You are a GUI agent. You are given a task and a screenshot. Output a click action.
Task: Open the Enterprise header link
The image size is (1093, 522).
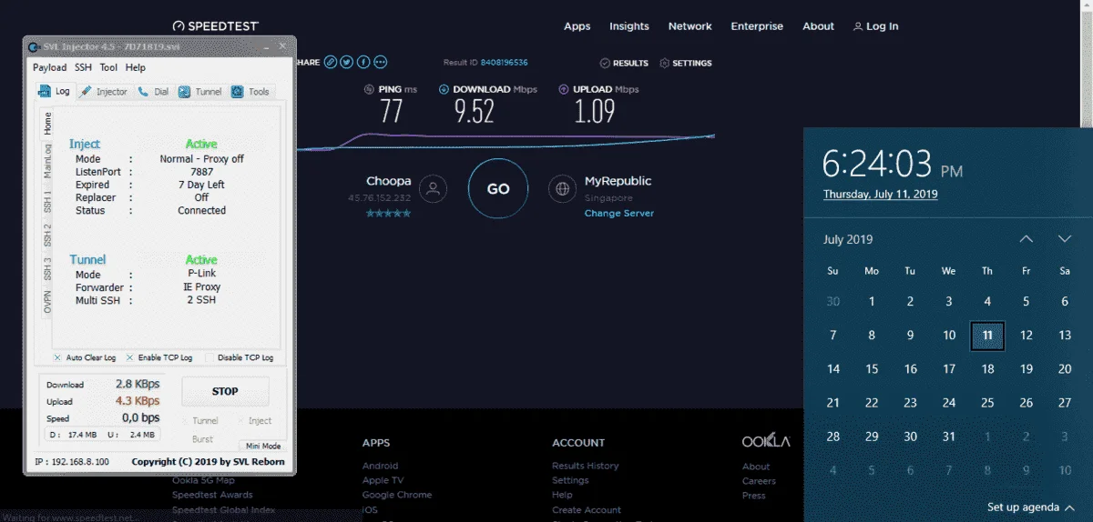tap(757, 26)
